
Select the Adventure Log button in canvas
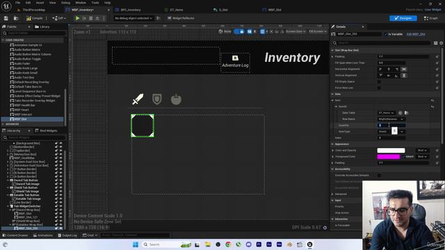click(235, 62)
